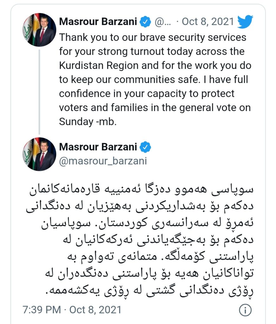
Task: Open the @masrour_barzani handle link
Action: click(x=103, y=161)
